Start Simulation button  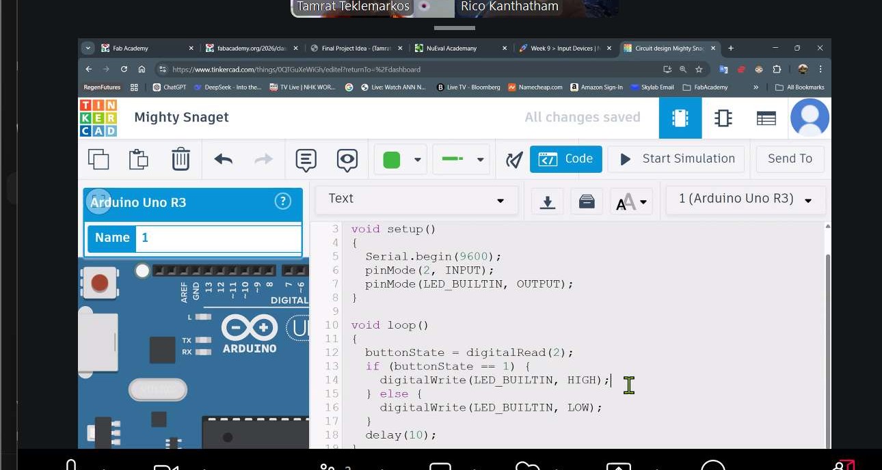pos(677,159)
